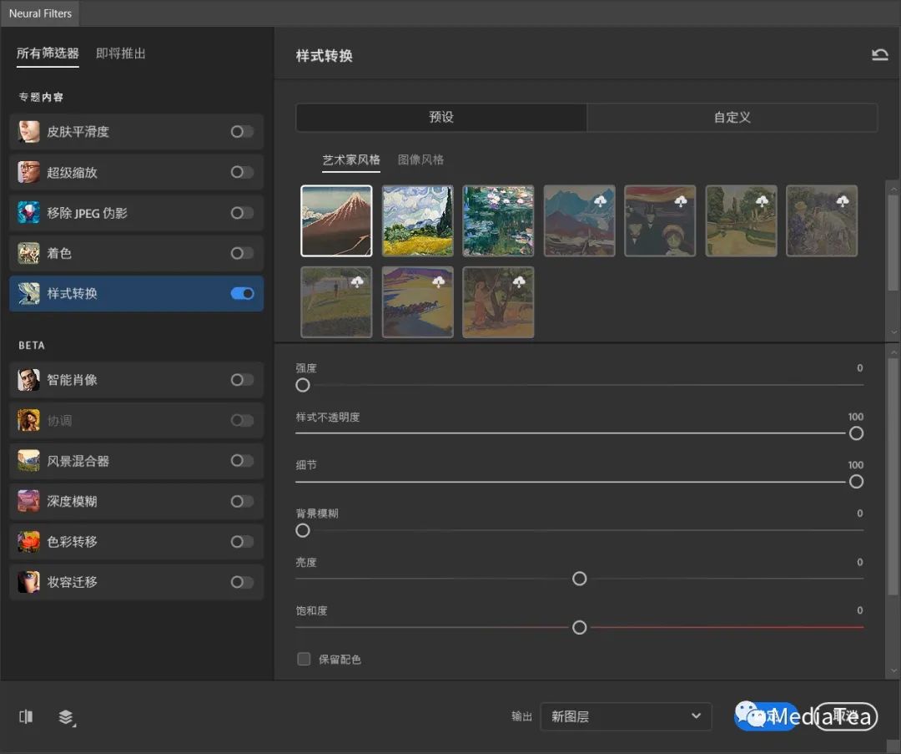Select the Van Gogh wheat field thumbnail
901x754 pixels.
(x=418, y=220)
